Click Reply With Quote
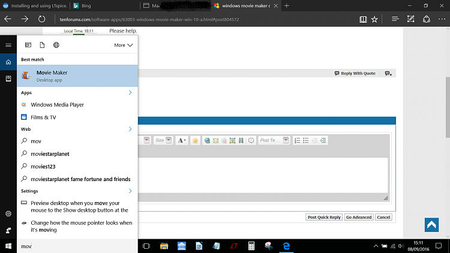Viewport: 450px width, 253px height. (355, 73)
